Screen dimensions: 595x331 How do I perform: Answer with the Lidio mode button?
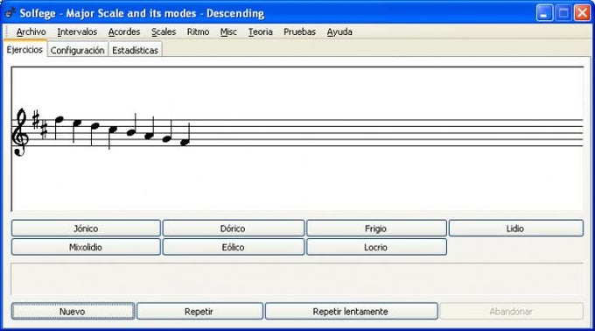[515, 229]
